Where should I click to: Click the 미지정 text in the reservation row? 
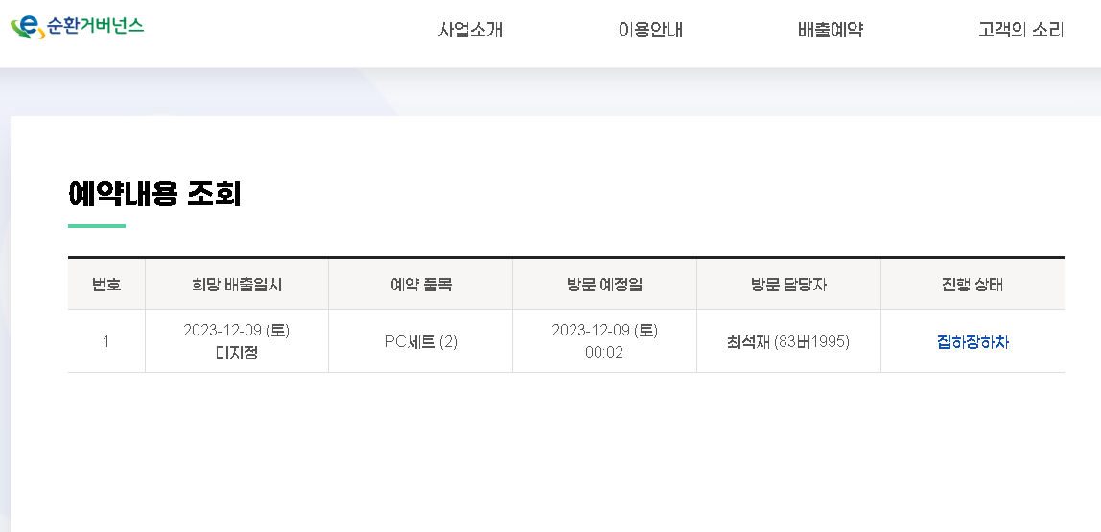point(237,353)
